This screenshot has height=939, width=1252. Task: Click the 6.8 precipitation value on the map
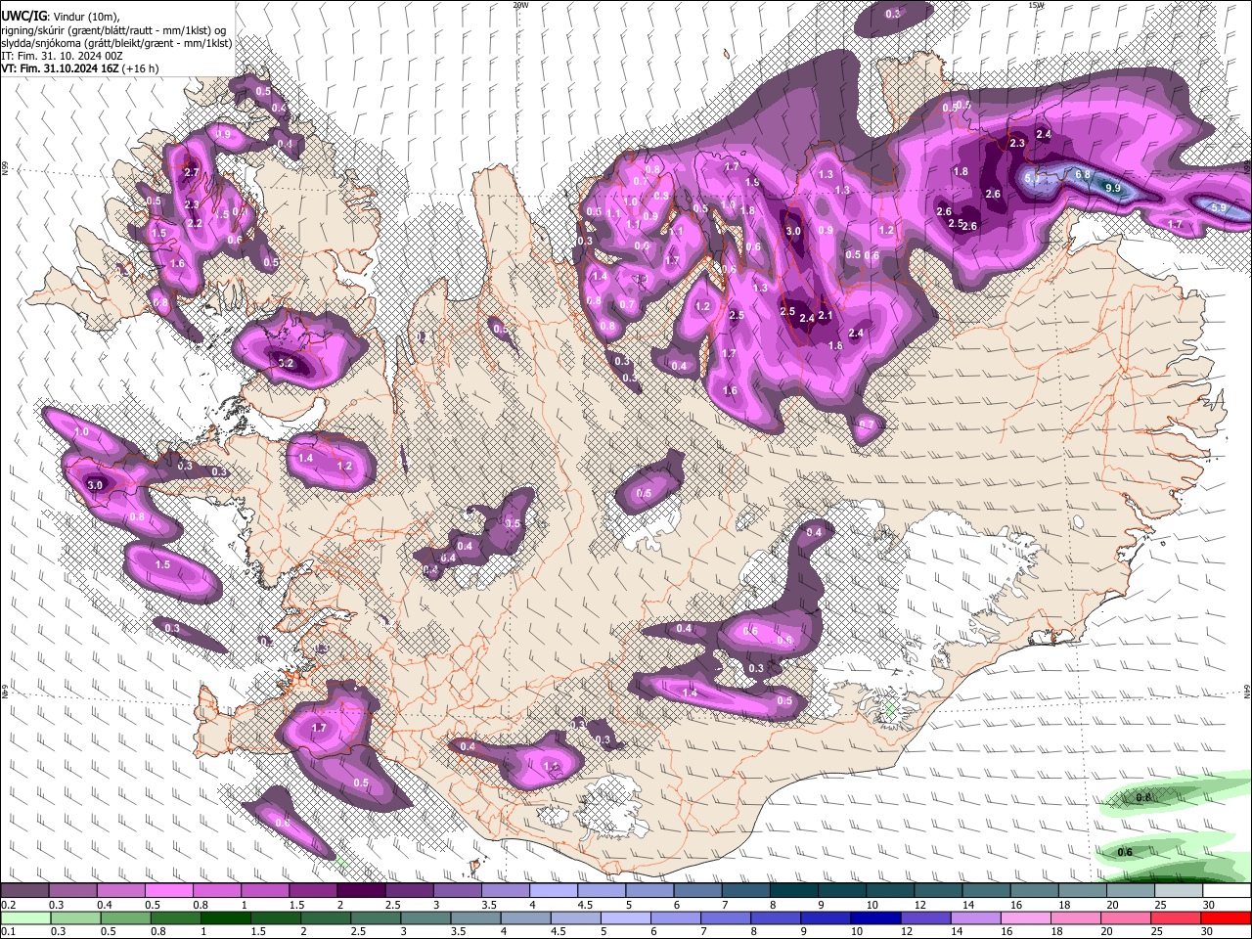click(x=1083, y=175)
